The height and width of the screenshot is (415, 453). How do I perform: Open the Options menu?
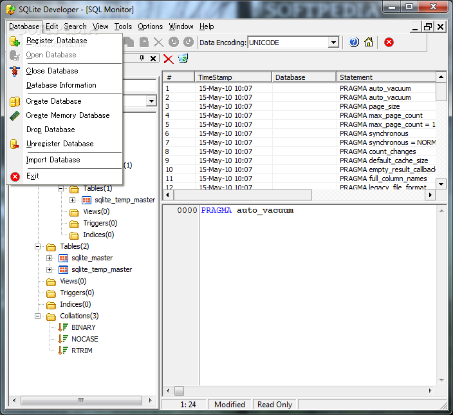[x=150, y=26]
